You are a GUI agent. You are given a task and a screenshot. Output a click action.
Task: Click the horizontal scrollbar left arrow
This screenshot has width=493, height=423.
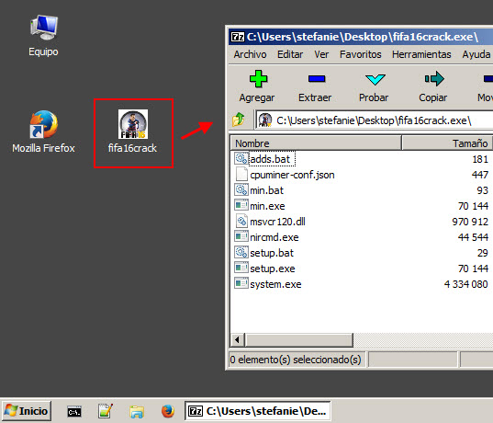(238, 340)
